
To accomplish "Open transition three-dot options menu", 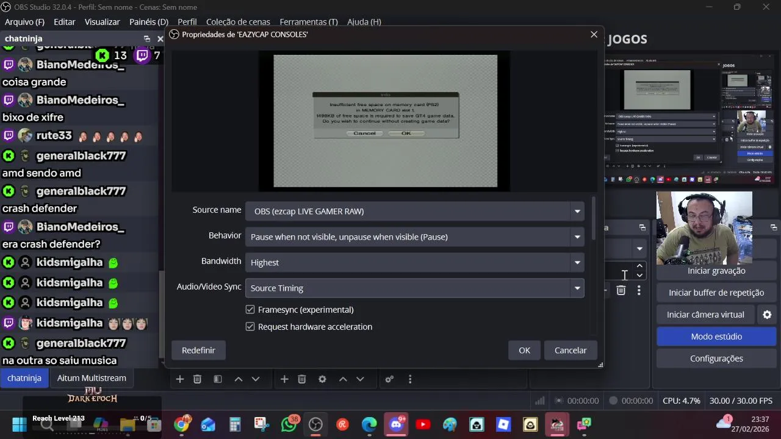I will [639, 291].
